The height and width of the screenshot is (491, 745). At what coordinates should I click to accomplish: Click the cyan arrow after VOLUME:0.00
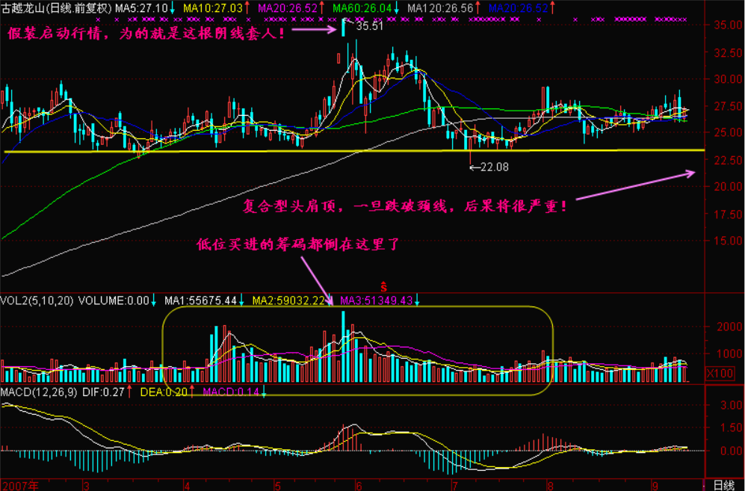pyautogui.click(x=153, y=300)
